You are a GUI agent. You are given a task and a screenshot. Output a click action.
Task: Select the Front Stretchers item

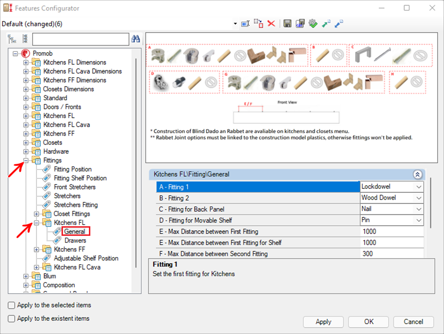75,187
